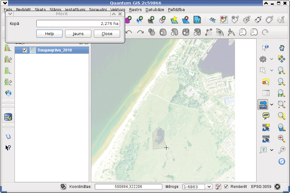The height and width of the screenshot is (193, 290).
Task: Click the scale value 1:6863 field
Action: click(194, 187)
